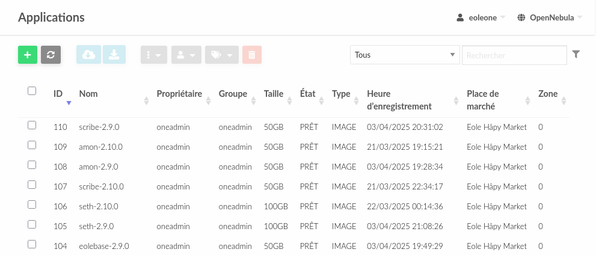Click the download to tray icon
The image size is (596, 255).
coord(114,55)
